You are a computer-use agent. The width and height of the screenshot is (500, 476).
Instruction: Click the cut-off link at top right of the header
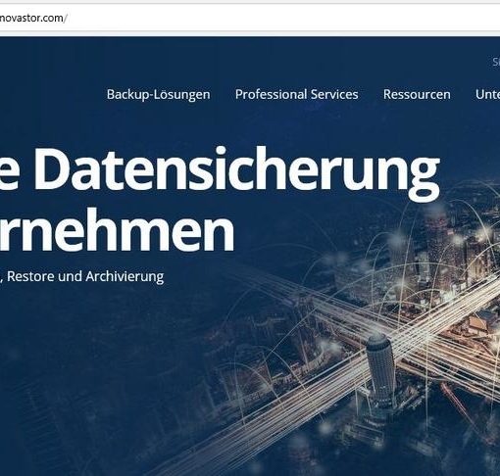[496, 62]
